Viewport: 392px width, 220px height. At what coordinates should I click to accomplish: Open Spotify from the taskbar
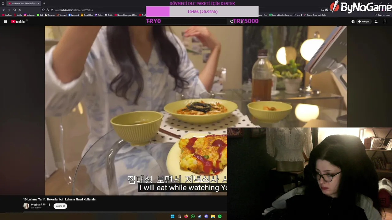(220, 216)
